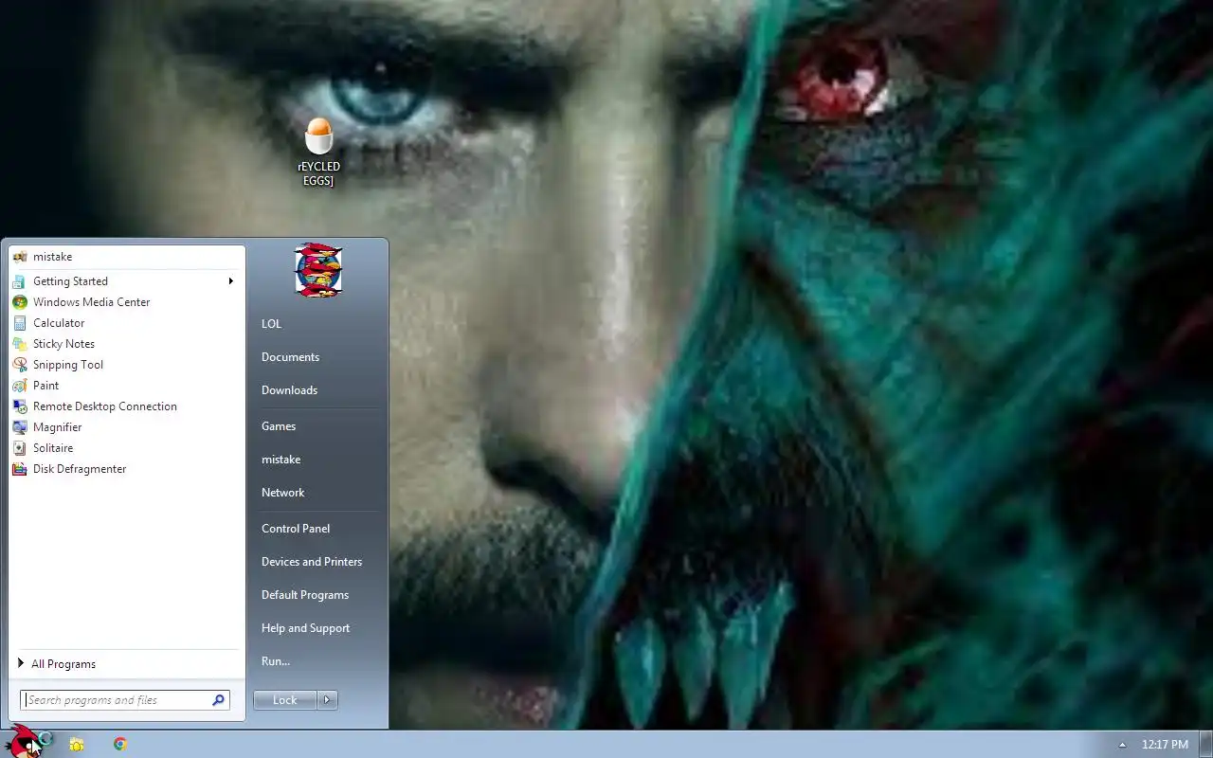Viewport: 1213px width, 758px height.
Task: Open the right-pane mistake entry, below Games
Action: pos(281,460)
